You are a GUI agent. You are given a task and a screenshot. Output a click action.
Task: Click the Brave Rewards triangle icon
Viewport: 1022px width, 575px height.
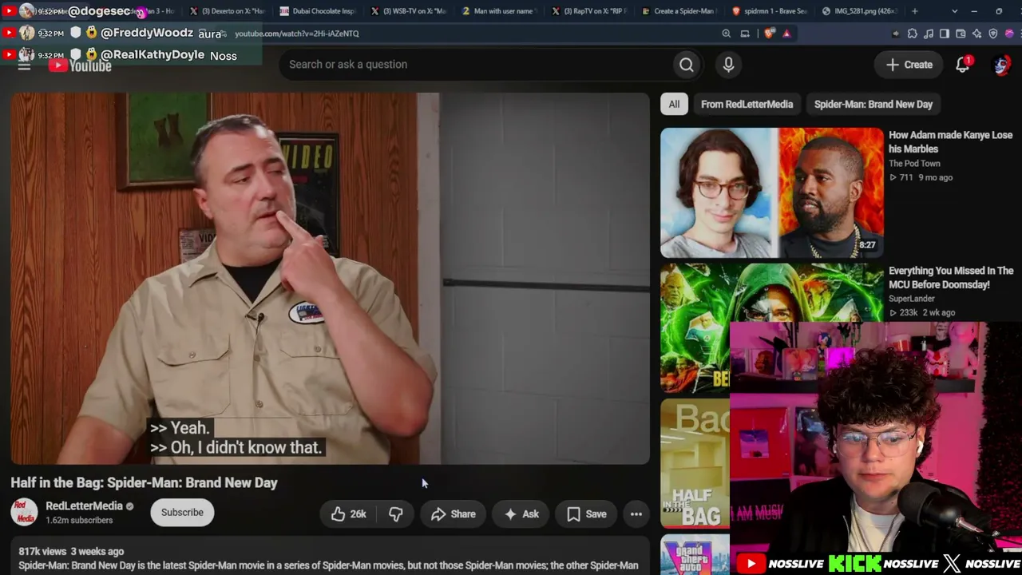786,34
